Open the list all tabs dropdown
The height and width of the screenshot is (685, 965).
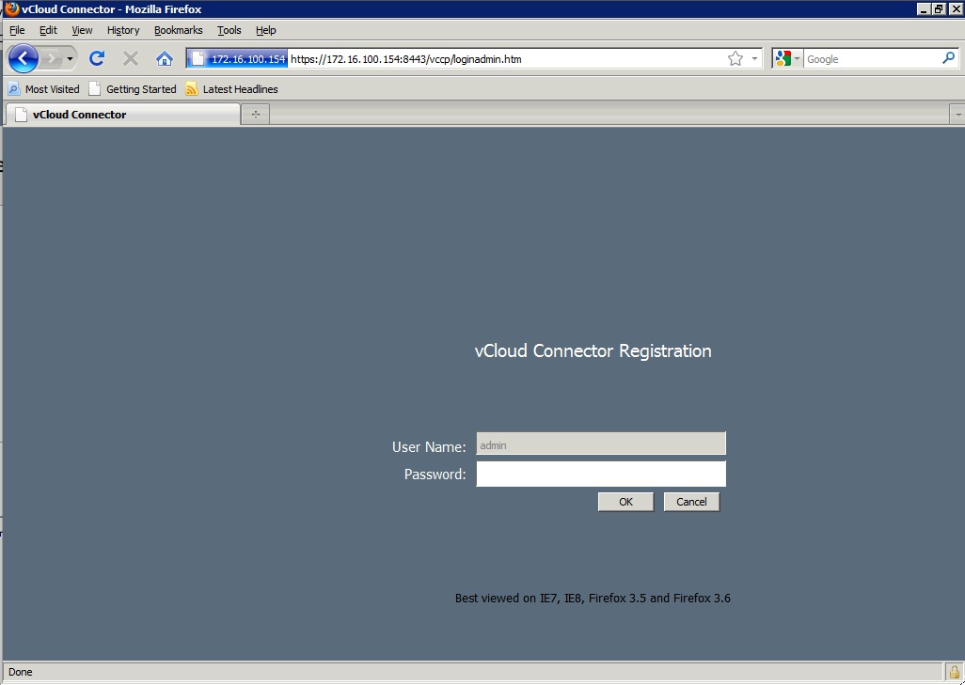pyautogui.click(x=957, y=115)
